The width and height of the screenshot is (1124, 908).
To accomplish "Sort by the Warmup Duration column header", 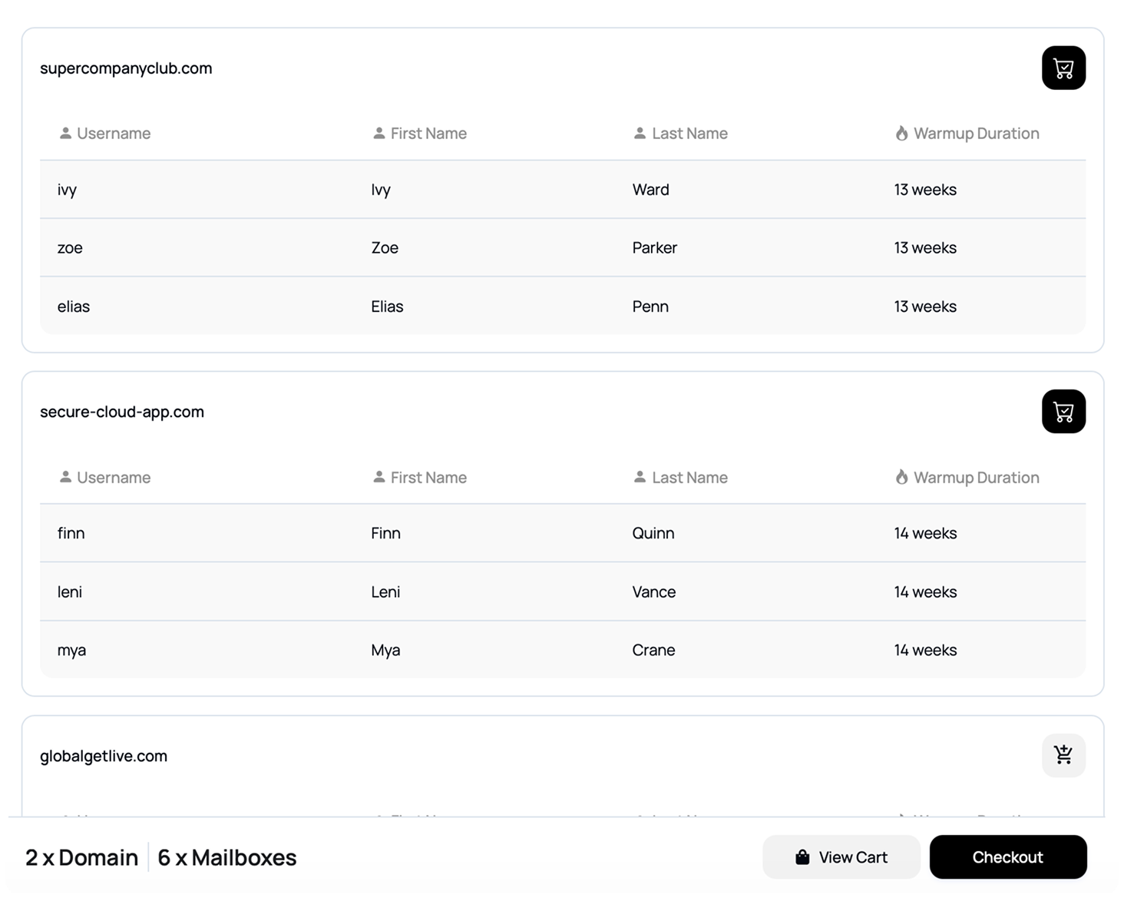I will pyautogui.click(x=975, y=132).
